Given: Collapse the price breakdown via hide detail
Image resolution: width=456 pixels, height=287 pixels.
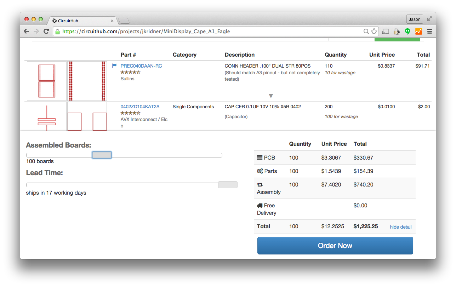Looking at the screenshot, I should click(x=400, y=227).
